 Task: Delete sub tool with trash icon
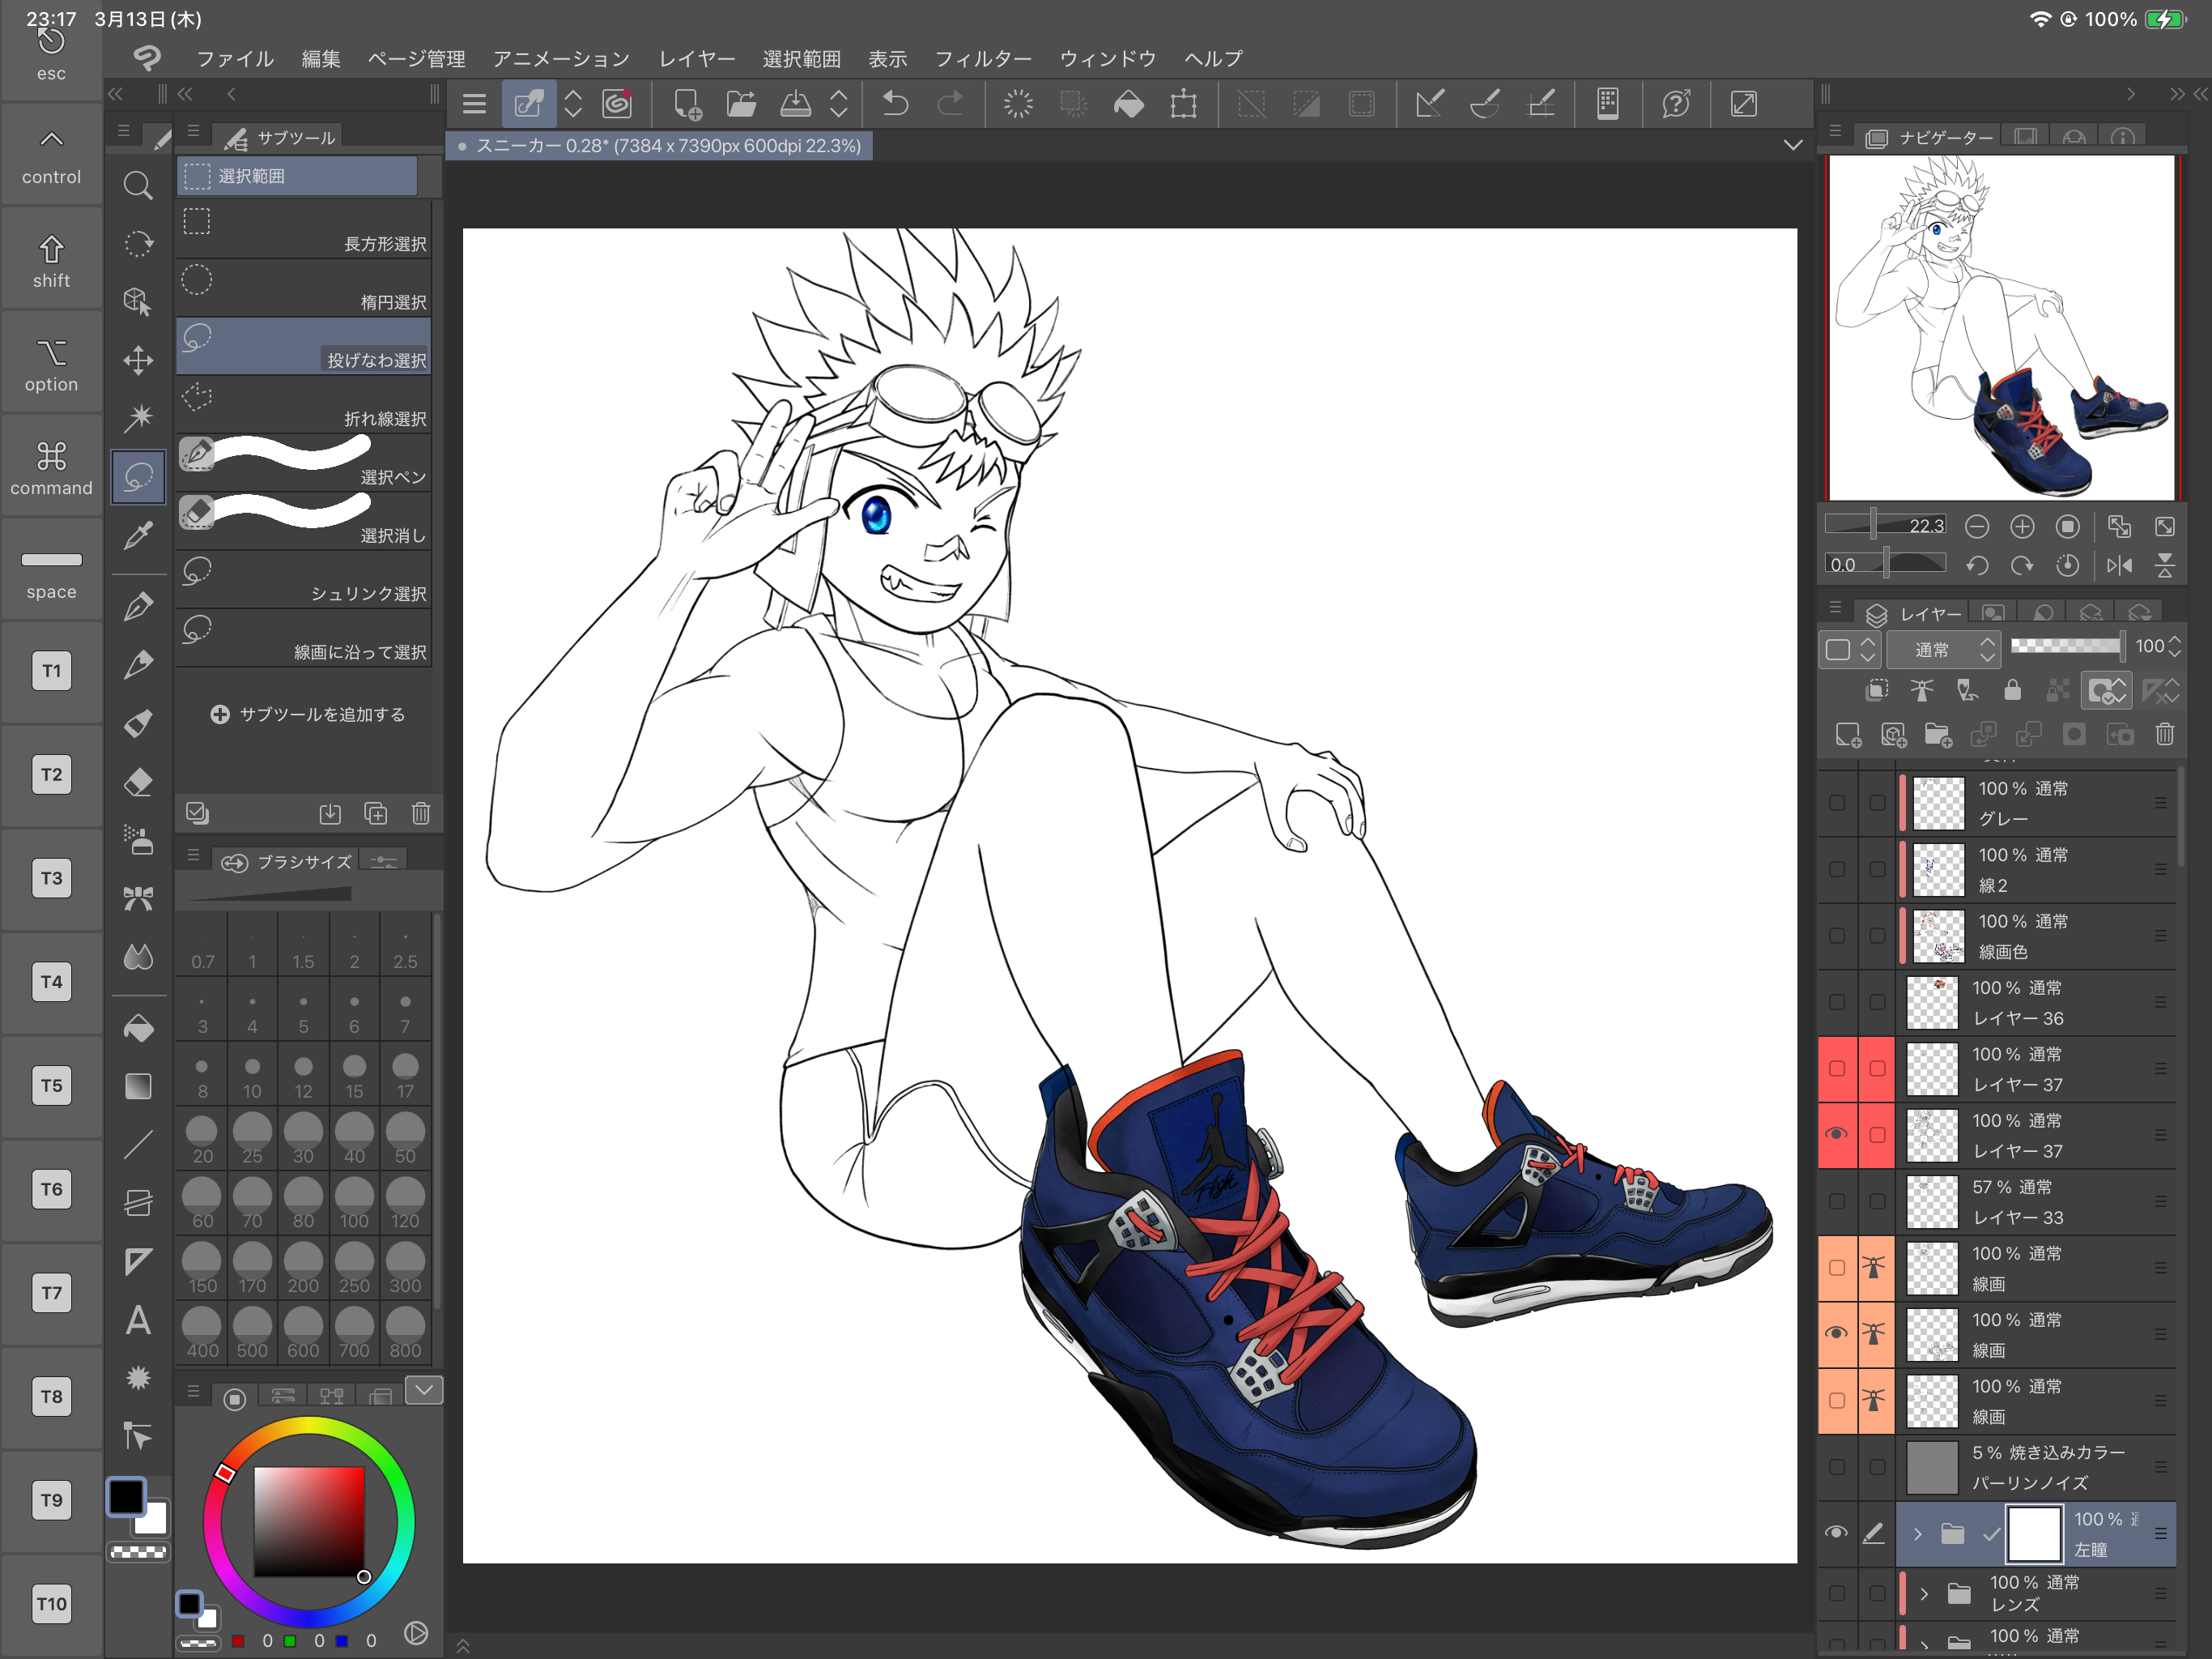coord(421,813)
